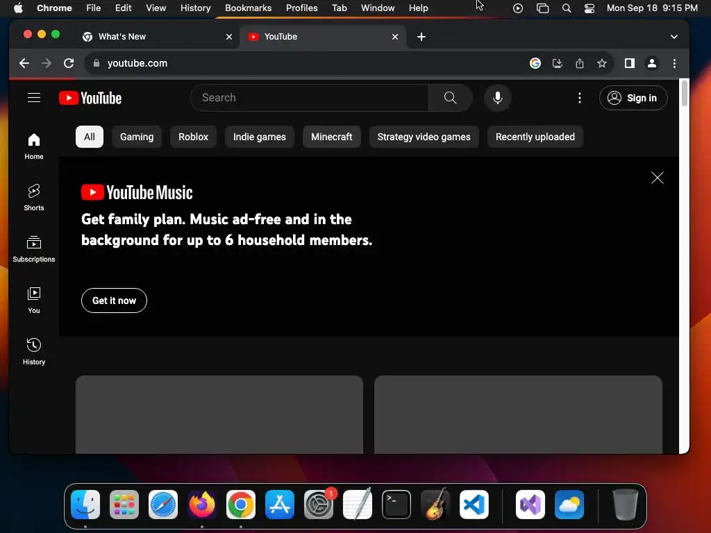
Task: Select the Roblox filter chip
Action: (x=193, y=137)
